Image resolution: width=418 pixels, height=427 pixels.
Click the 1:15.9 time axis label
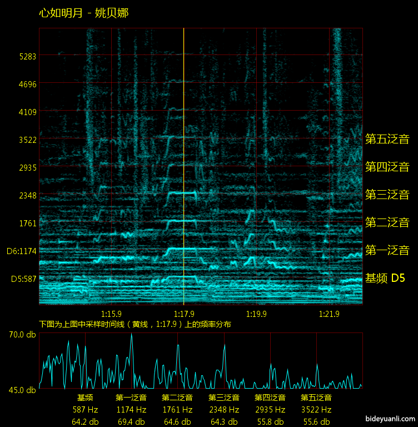pos(112,314)
